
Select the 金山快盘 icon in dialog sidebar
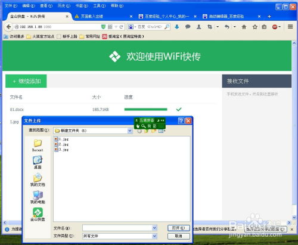tap(38, 215)
